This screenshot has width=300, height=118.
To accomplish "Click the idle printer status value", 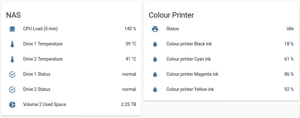I will click(290, 29).
